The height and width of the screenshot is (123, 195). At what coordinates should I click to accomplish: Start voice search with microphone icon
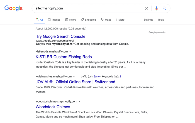pyautogui.click(x=157, y=8)
